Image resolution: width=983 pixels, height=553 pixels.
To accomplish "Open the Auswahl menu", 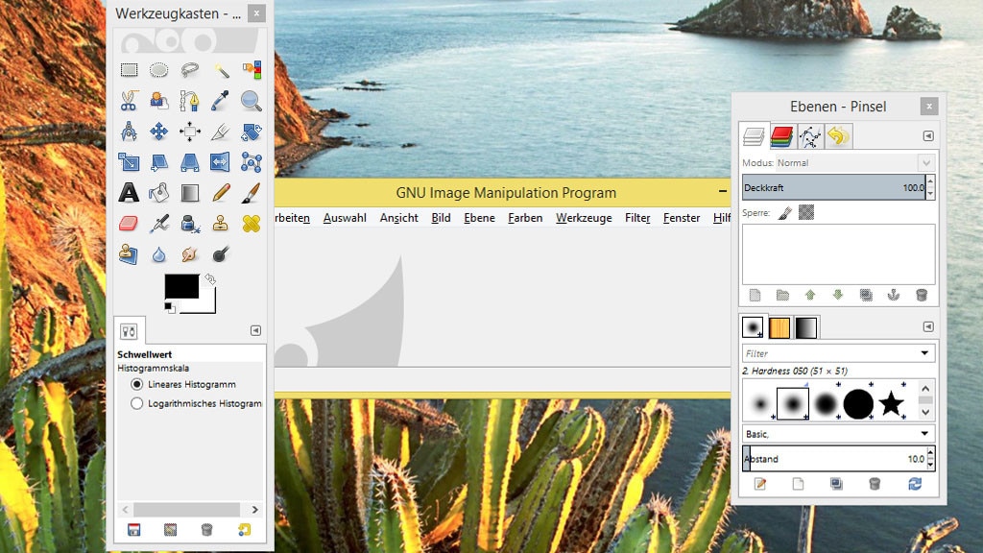I will (345, 218).
